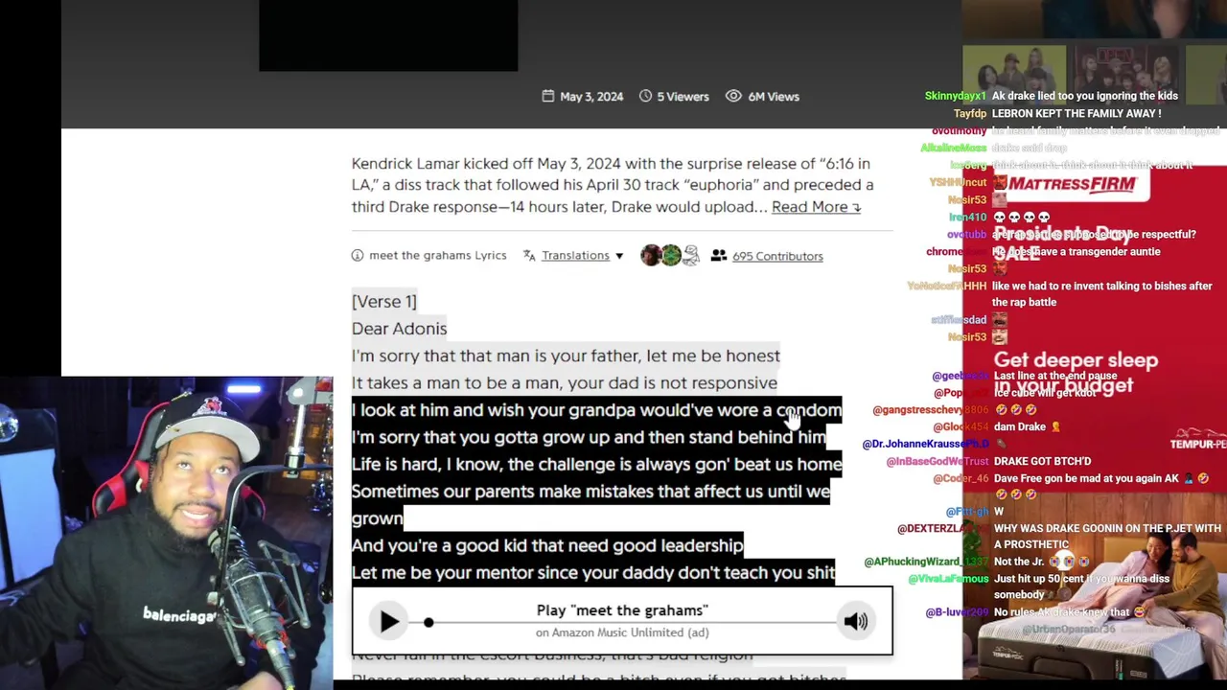This screenshot has height=690, width=1227.
Task: Click the contributors people icon
Action: [x=718, y=256]
